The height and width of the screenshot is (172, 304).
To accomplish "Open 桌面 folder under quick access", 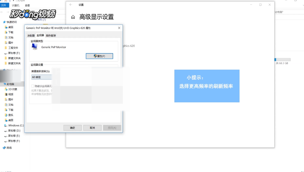I will click(11, 27).
